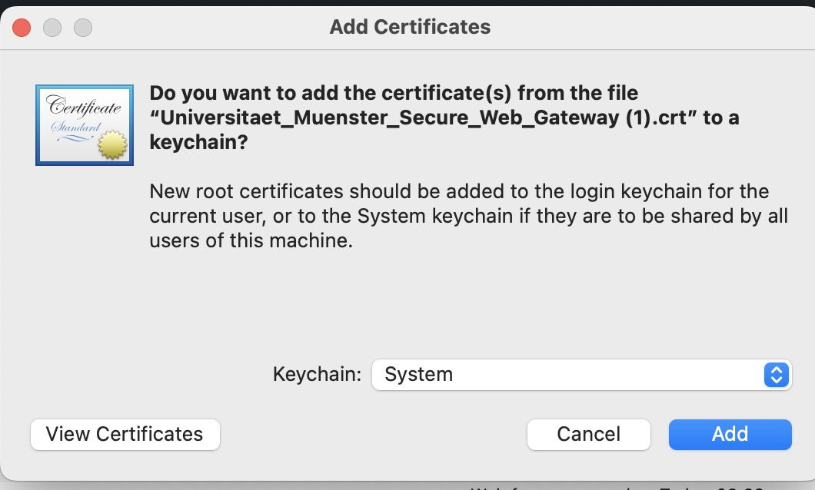The height and width of the screenshot is (490, 815).
Task: Click the certificate document icon
Action: (84, 124)
